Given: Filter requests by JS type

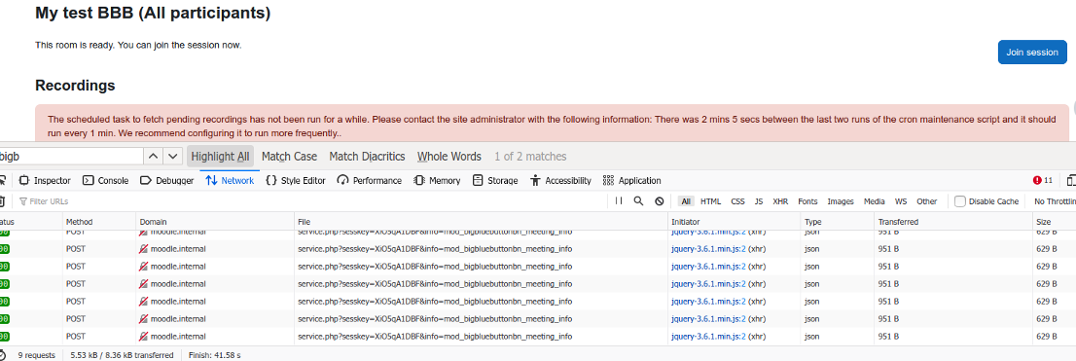Looking at the screenshot, I should point(758,201).
